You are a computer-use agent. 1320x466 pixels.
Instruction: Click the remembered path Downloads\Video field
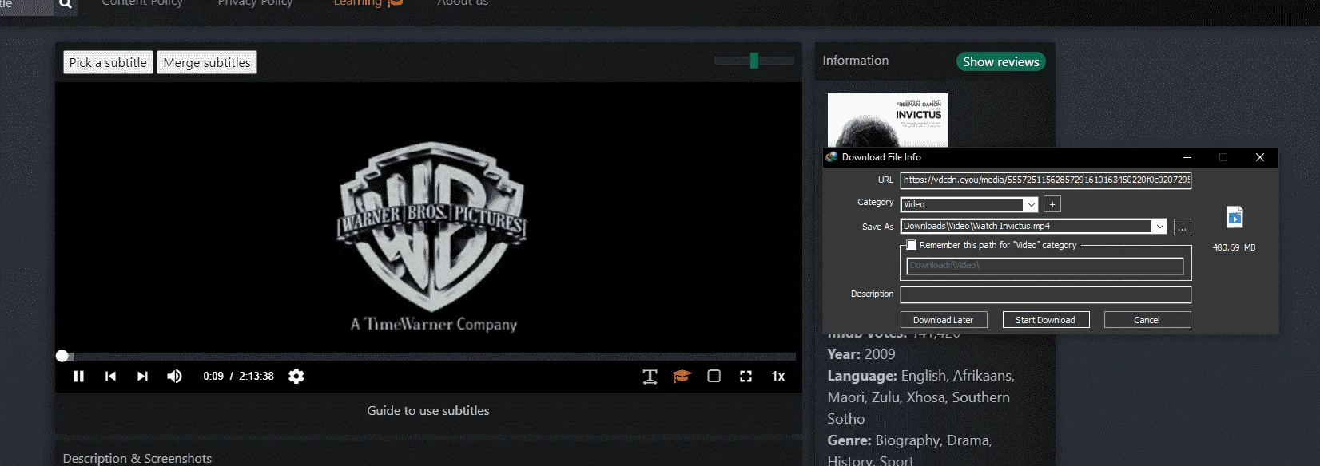pos(1045,266)
